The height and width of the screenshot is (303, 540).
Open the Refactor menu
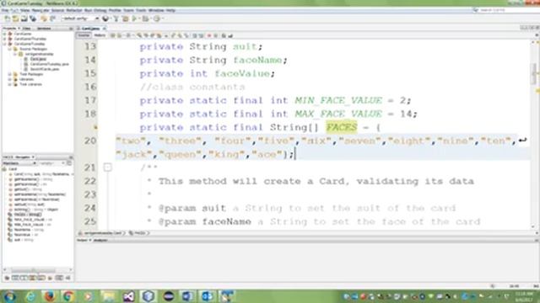coord(74,10)
